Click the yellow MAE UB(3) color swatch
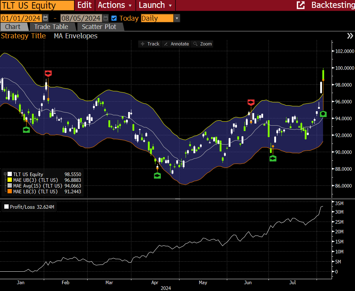This screenshot has width=355, height=291. (x=10, y=180)
